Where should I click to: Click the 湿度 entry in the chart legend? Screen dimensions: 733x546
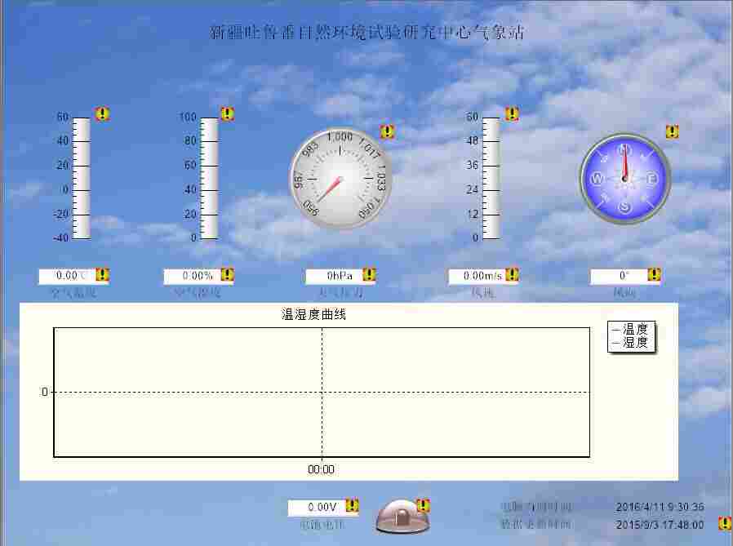(631, 343)
